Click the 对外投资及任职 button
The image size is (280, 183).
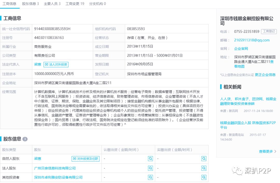[x=86, y=159]
